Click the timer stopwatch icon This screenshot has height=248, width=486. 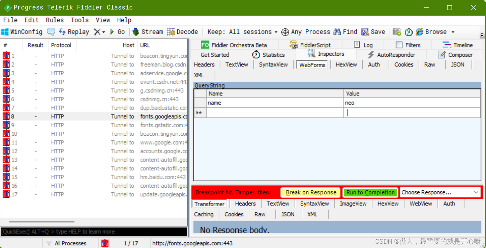pos(409,32)
